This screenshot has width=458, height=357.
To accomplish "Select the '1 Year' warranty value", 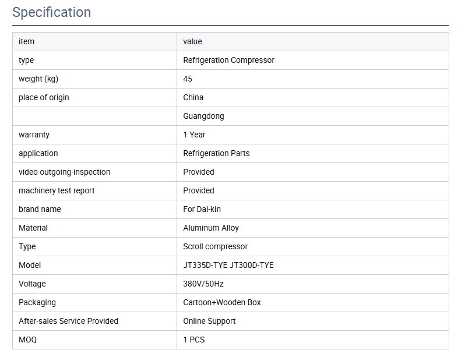I will [194, 135].
